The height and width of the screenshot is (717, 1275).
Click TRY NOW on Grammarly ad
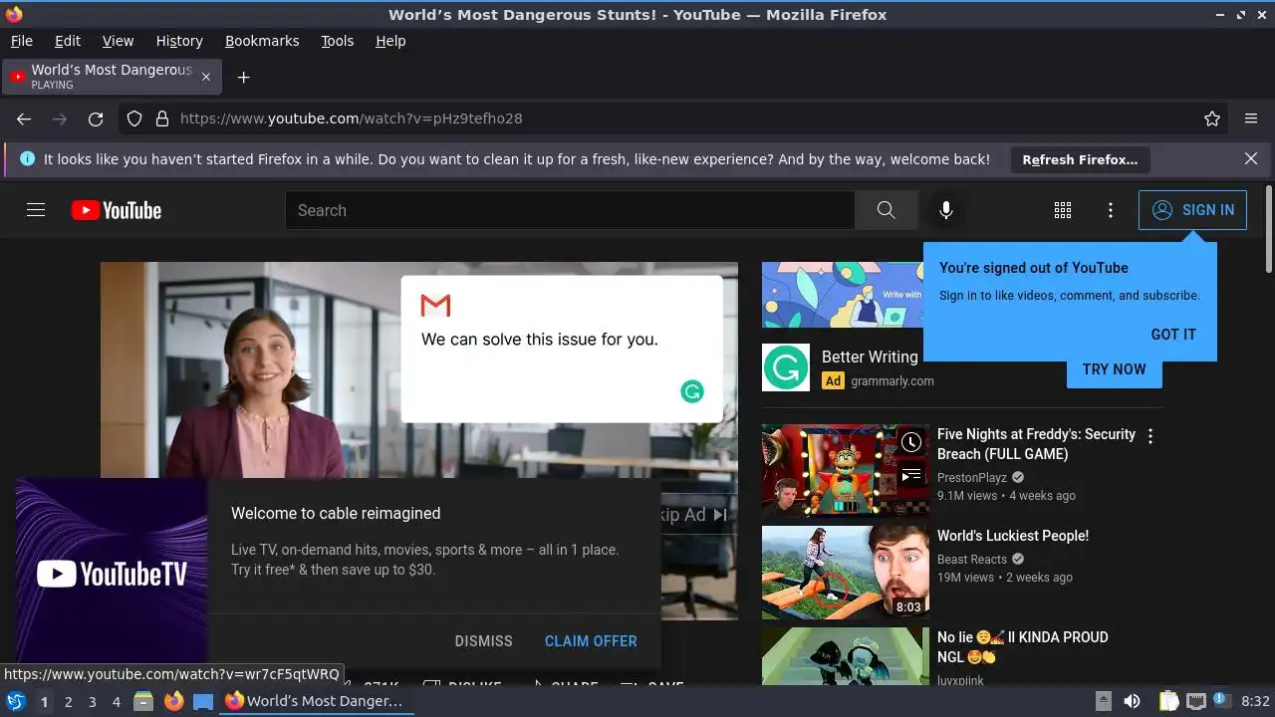pyautogui.click(x=1114, y=369)
